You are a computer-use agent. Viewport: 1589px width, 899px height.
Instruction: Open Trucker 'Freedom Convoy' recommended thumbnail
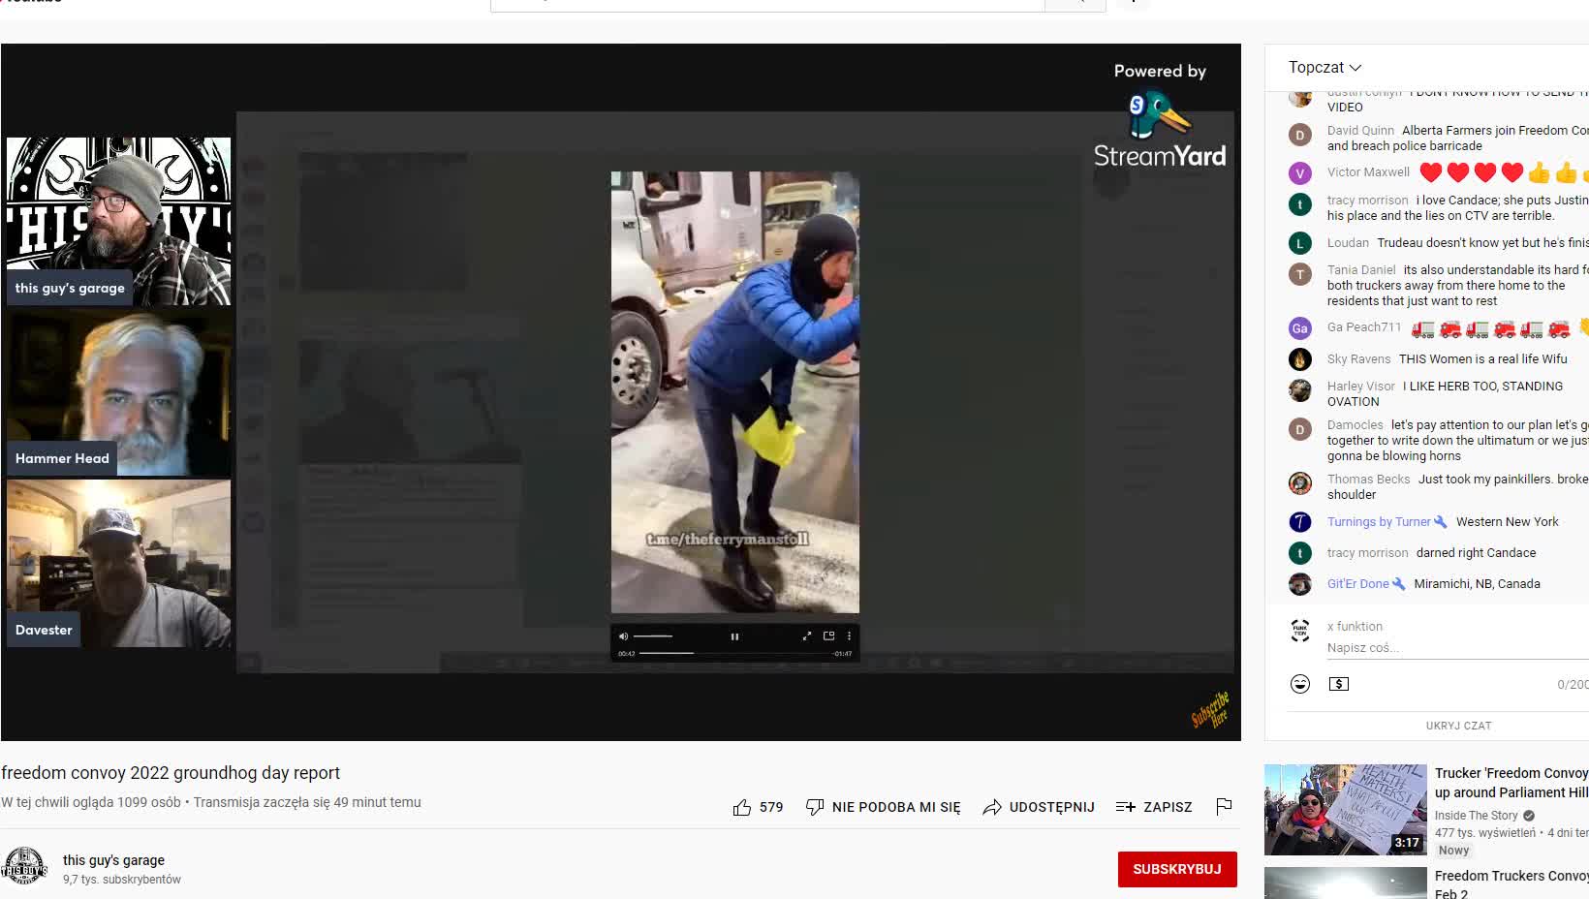click(x=1346, y=810)
